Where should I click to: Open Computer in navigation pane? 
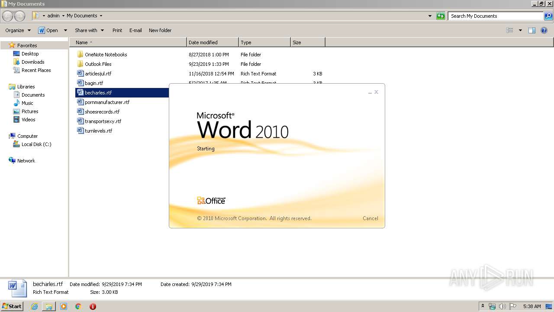point(27,136)
